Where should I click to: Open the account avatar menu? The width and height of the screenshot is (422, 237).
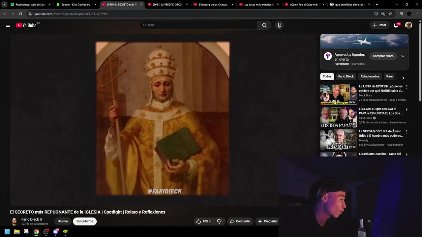[x=408, y=25]
